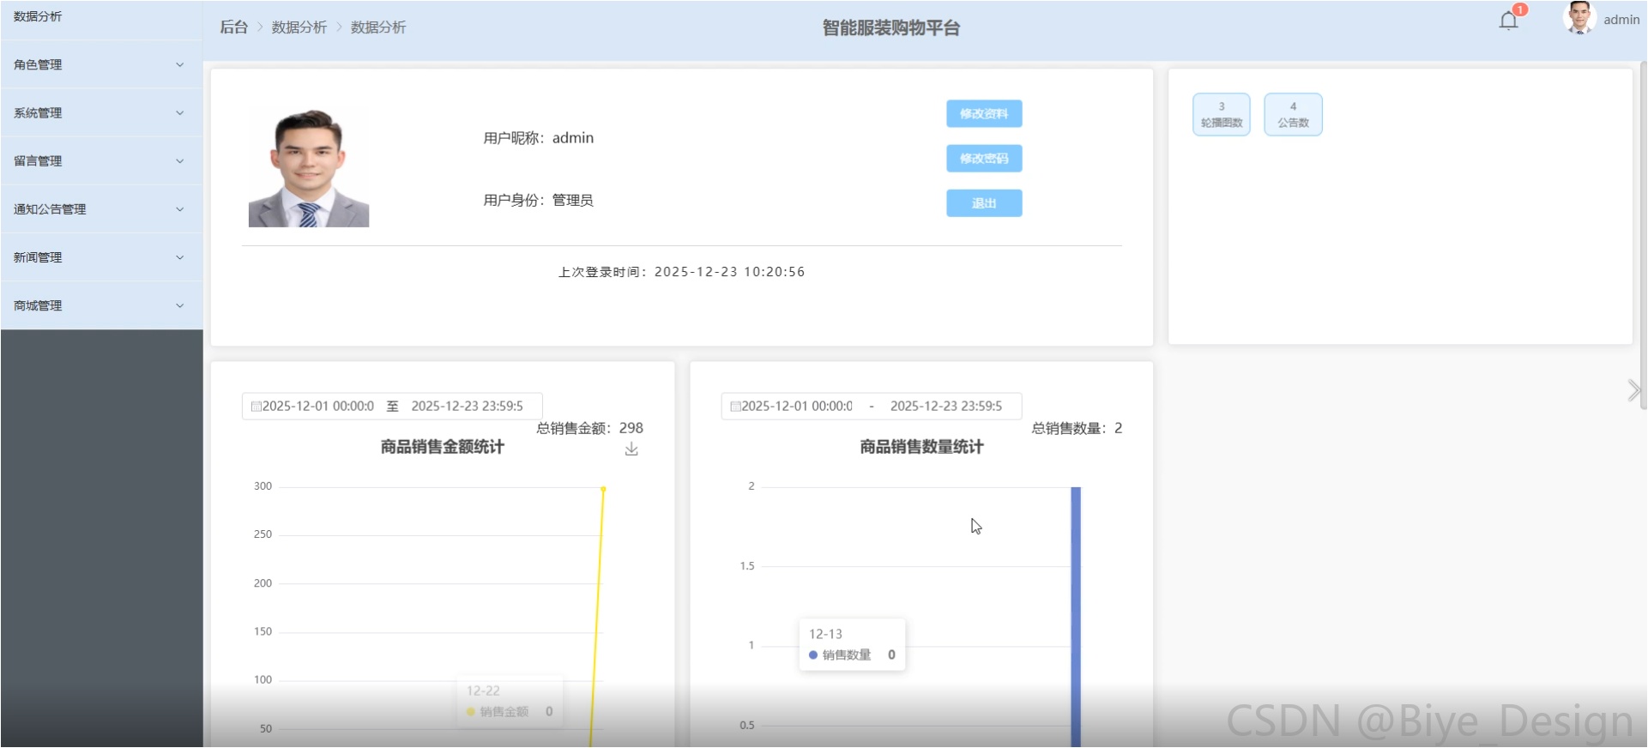Click chevron beside 系统管理
Viewport: 1648px width, 748px height.
(179, 112)
